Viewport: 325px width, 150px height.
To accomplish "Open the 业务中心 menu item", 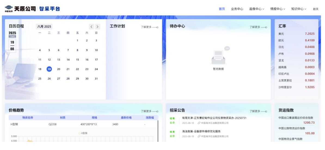I will click(237, 9).
